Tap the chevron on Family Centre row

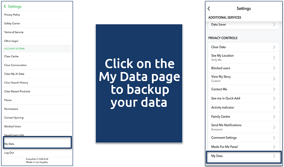[274, 117]
